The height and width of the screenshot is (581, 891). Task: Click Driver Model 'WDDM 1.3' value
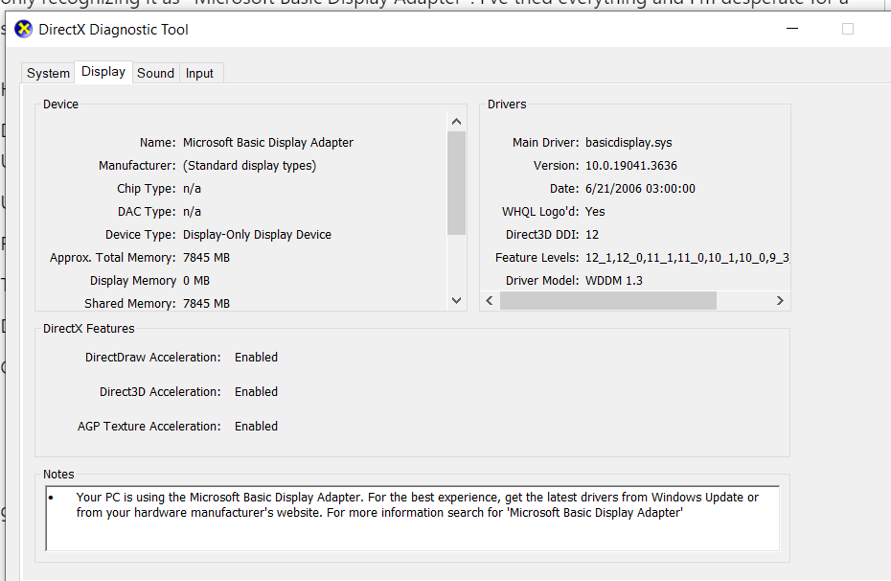pos(614,281)
